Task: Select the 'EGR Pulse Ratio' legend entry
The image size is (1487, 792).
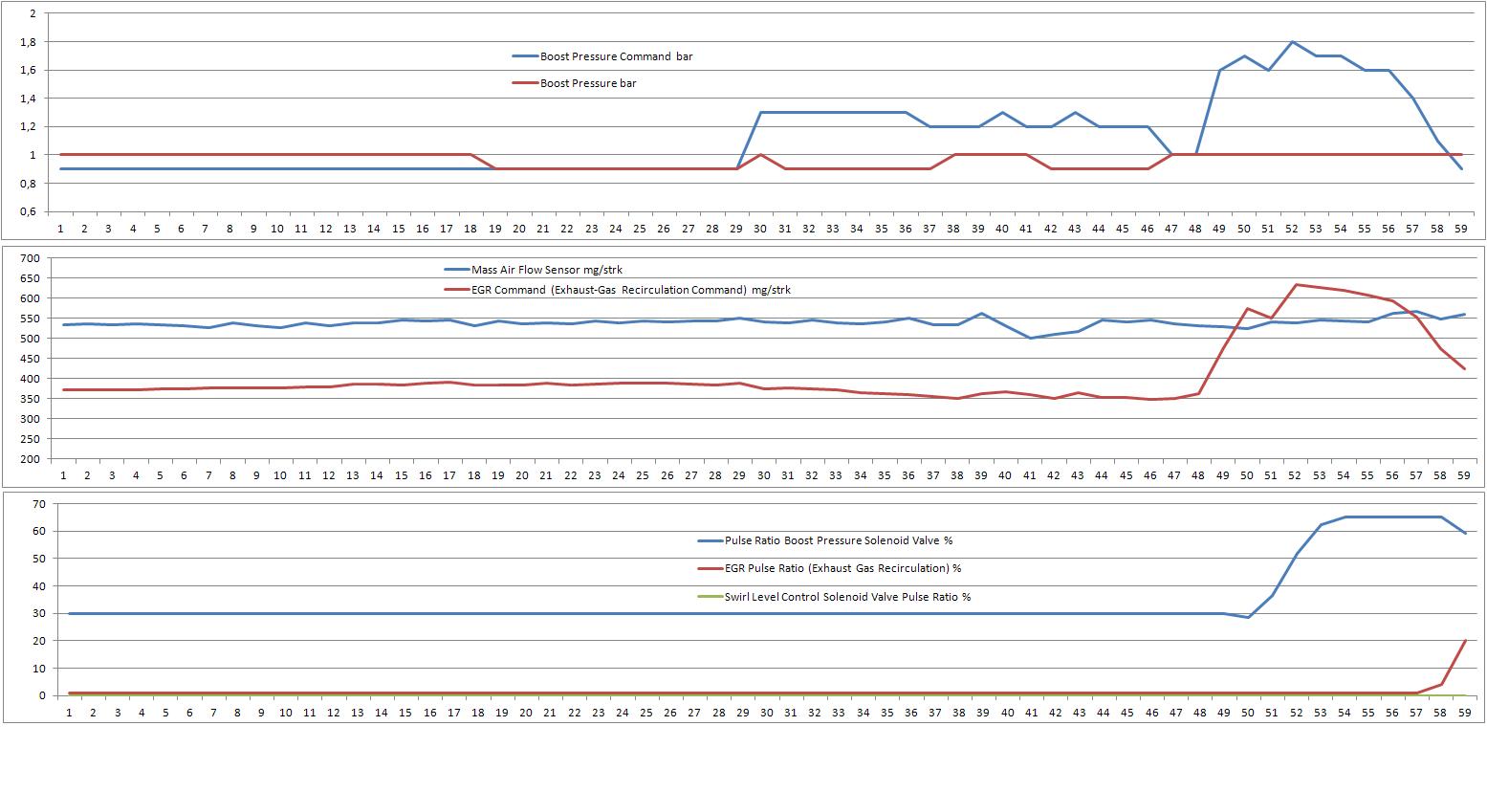Action: pos(842,568)
